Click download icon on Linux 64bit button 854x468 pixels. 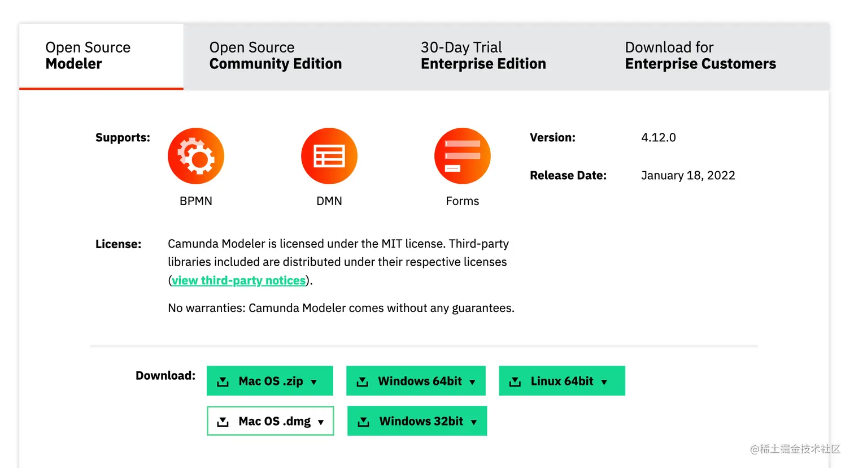[515, 382]
